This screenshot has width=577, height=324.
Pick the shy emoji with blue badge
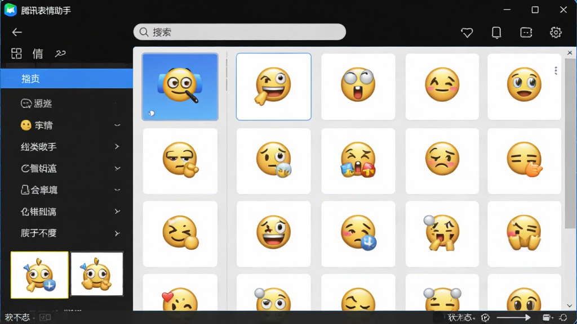(358, 234)
